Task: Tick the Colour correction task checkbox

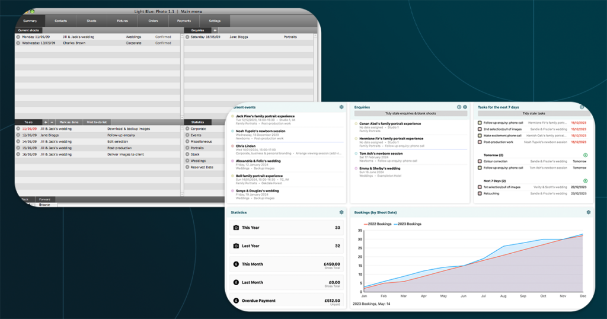Action: tap(480, 161)
